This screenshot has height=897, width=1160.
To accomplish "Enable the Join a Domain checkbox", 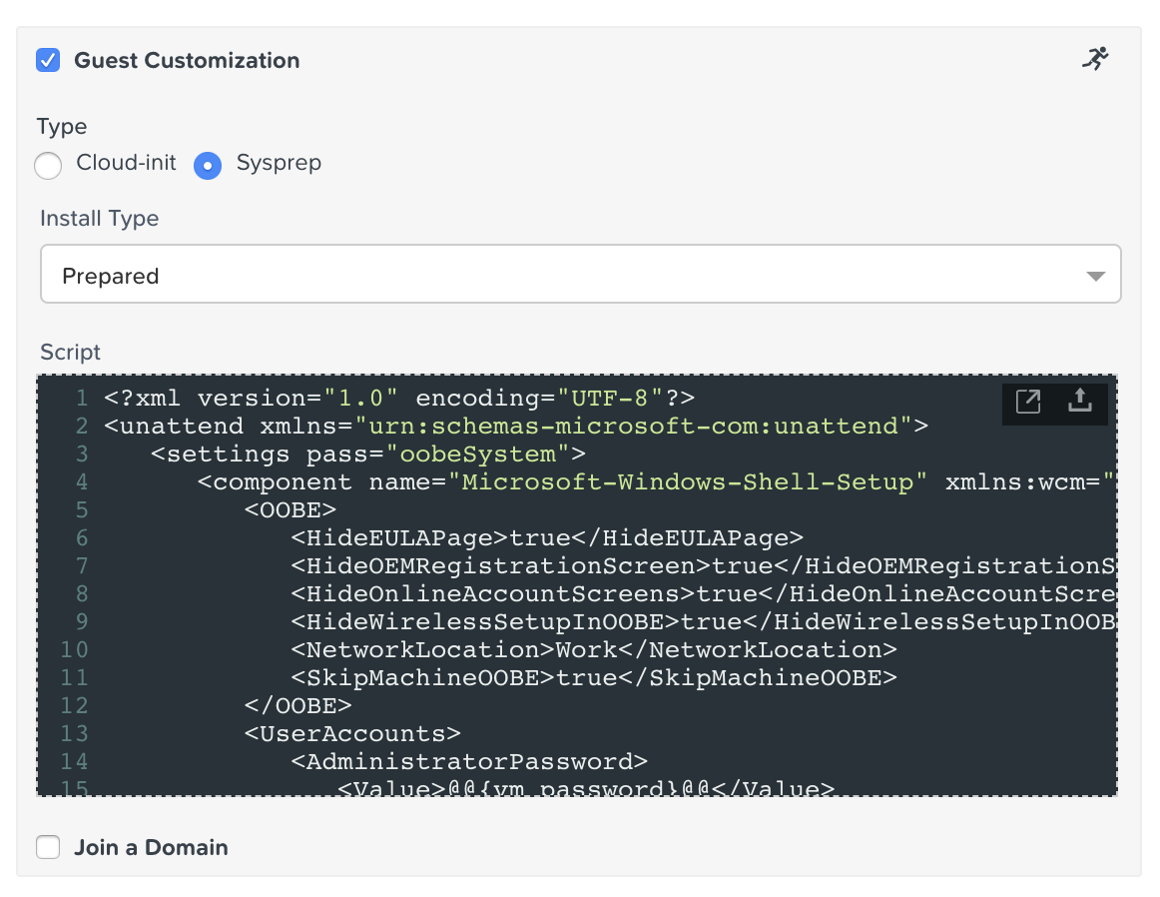I will click(48, 847).
